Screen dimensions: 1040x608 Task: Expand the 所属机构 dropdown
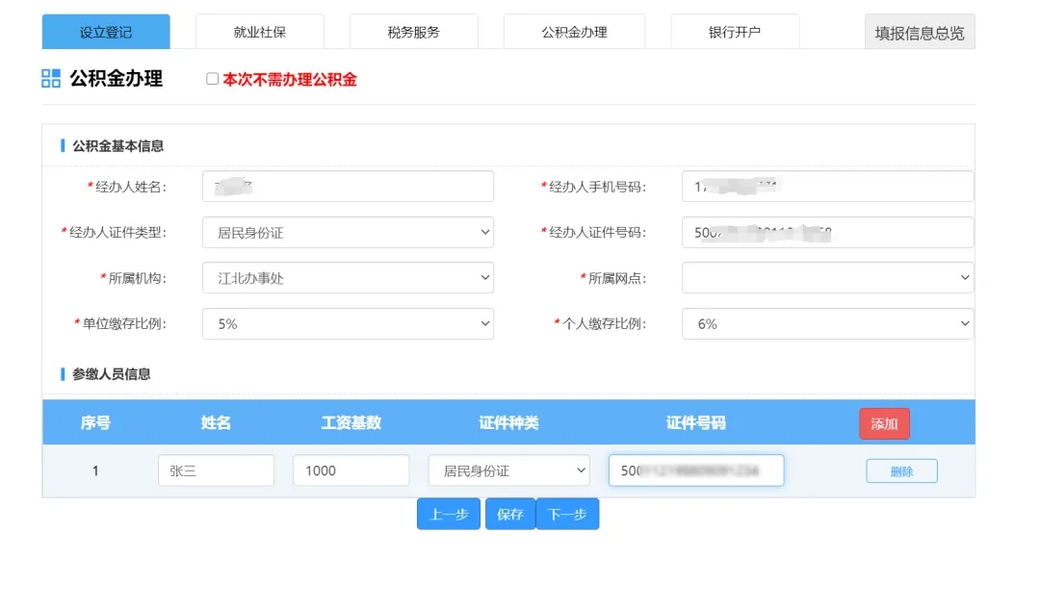pos(348,278)
